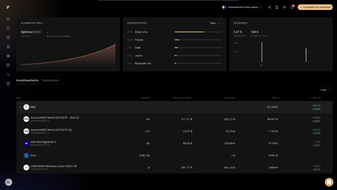The width and height of the screenshot is (337, 190).
Task: Click the Finary logo in the sidebar
Action: point(8,7)
